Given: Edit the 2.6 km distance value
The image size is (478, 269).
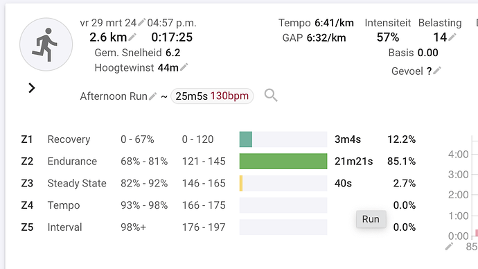Looking at the screenshot, I should point(132,37).
